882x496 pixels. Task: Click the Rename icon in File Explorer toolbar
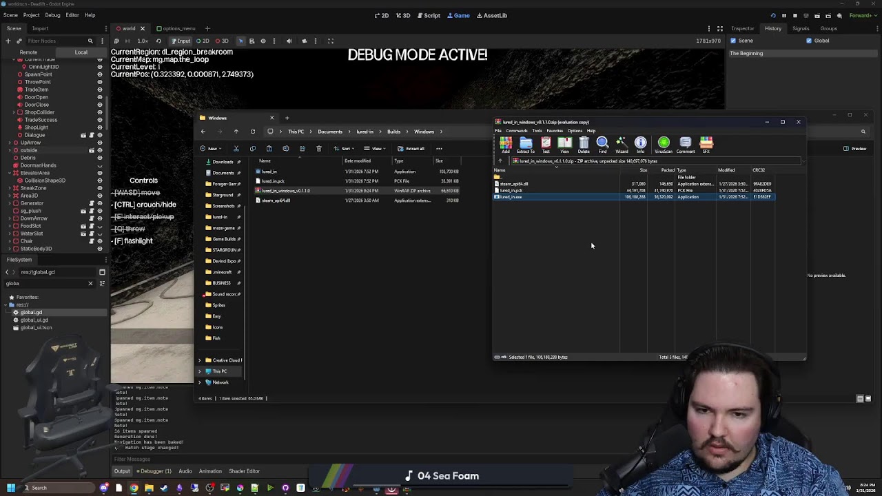(285, 148)
